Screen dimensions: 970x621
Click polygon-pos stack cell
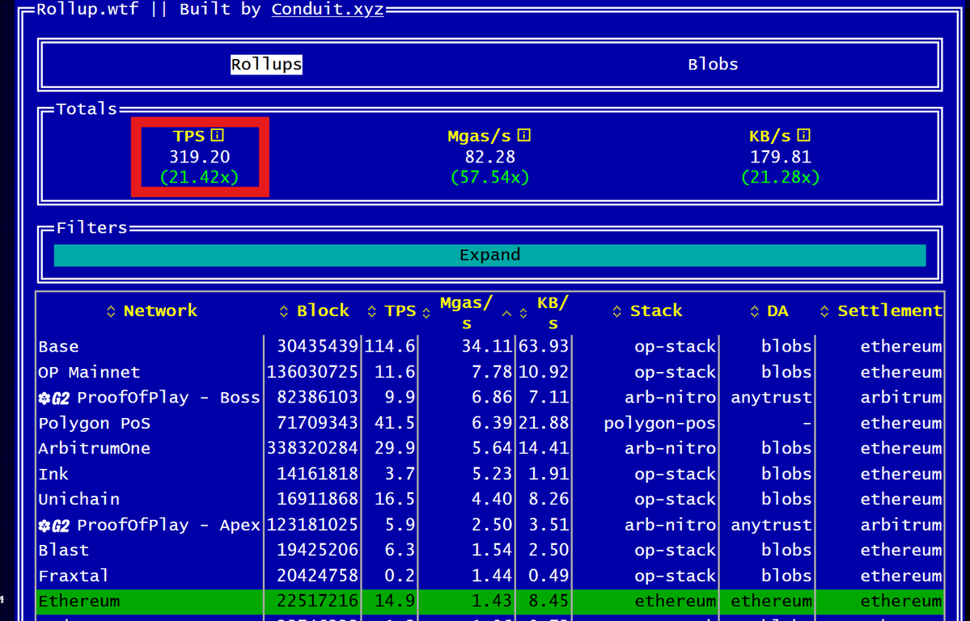tap(659, 423)
